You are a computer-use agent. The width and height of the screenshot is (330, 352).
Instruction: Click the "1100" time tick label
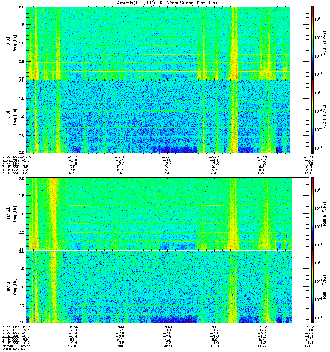click(262, 346)
